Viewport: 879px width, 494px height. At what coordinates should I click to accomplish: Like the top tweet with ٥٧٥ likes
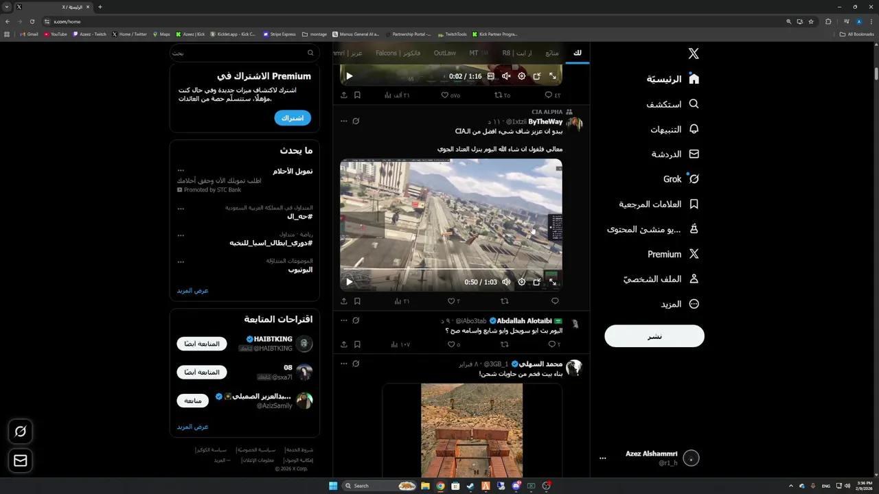pos(450,95)
